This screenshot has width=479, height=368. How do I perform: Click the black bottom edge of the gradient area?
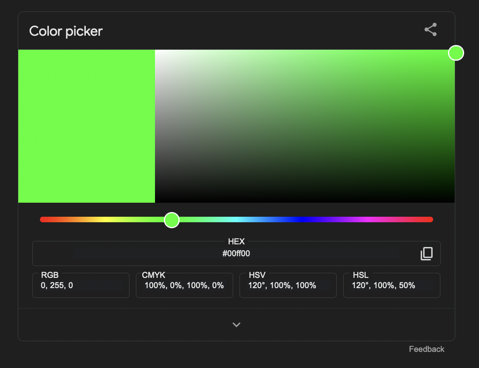pos(305,201)
